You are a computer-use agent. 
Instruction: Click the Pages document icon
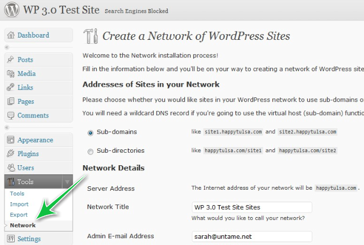(10, 101)
